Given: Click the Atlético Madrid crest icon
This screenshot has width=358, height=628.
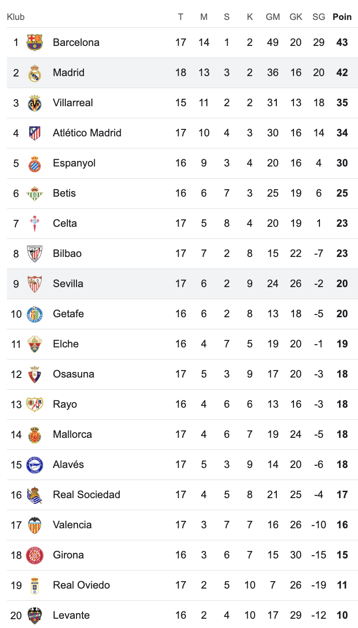Looking at the screenshot, I should tap(35, 133).
